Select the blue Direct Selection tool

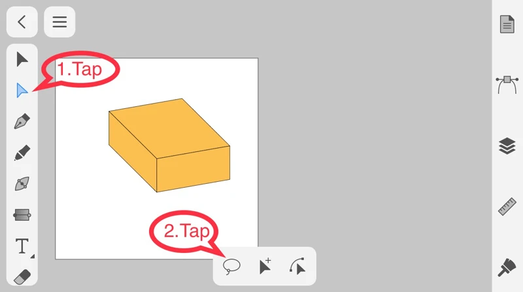click(22, 90)
